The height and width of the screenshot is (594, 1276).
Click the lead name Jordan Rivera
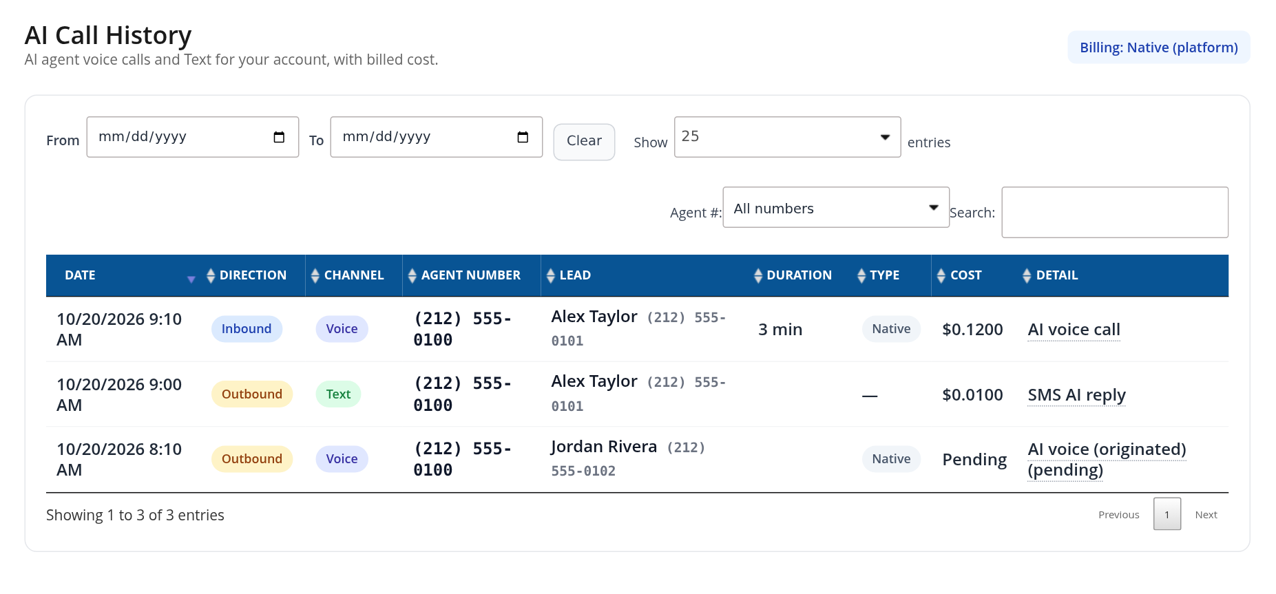(604, 447)
